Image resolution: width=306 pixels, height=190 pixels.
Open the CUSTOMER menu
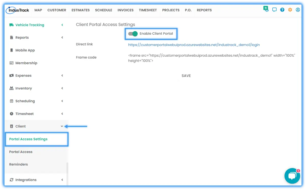pos(57,10)
